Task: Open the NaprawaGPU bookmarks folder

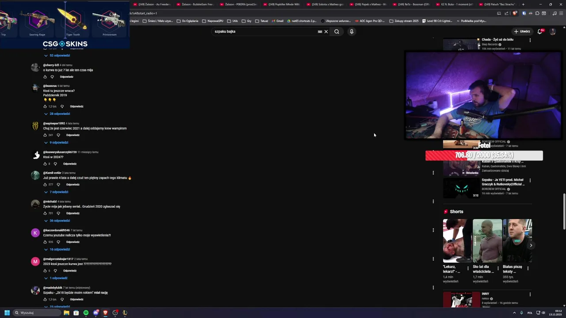Action: pos(213,21)
